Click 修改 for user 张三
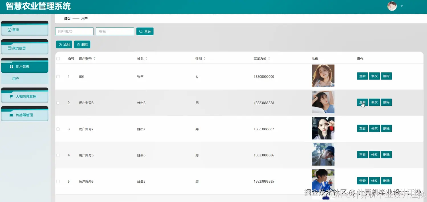The height and width of the screenshot is (202, 427). 374,76
